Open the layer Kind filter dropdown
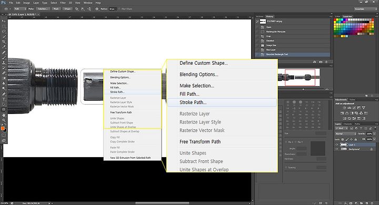Viewport: 379px width, 205px height. click(341, 128)
